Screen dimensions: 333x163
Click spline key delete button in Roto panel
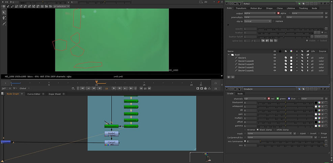tap(276, 41)
